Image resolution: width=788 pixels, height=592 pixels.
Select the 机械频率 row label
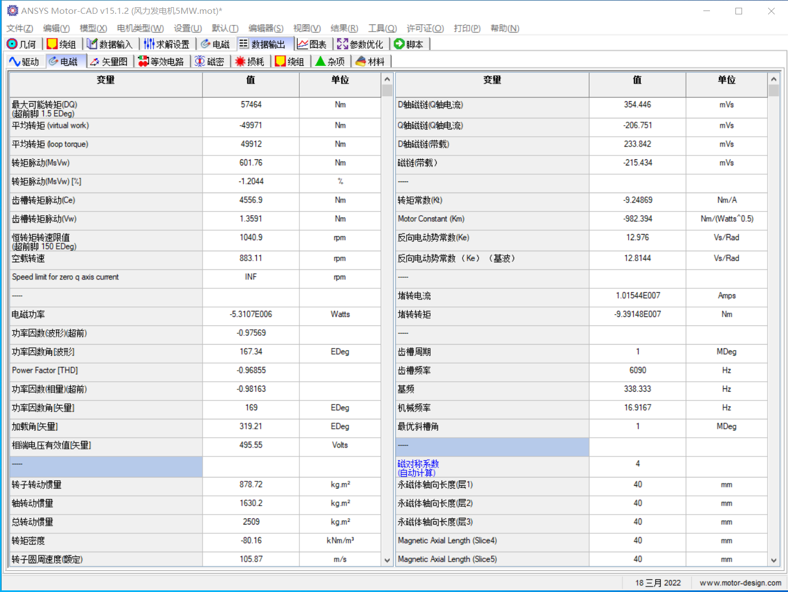click(x=414, y=408)
